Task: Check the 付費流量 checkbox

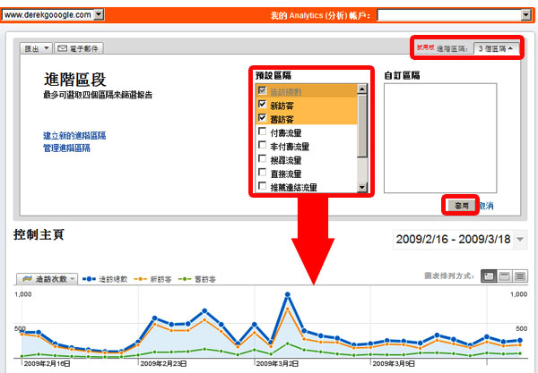Action: [262, 131]
